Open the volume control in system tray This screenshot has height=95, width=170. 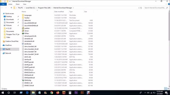148,93
